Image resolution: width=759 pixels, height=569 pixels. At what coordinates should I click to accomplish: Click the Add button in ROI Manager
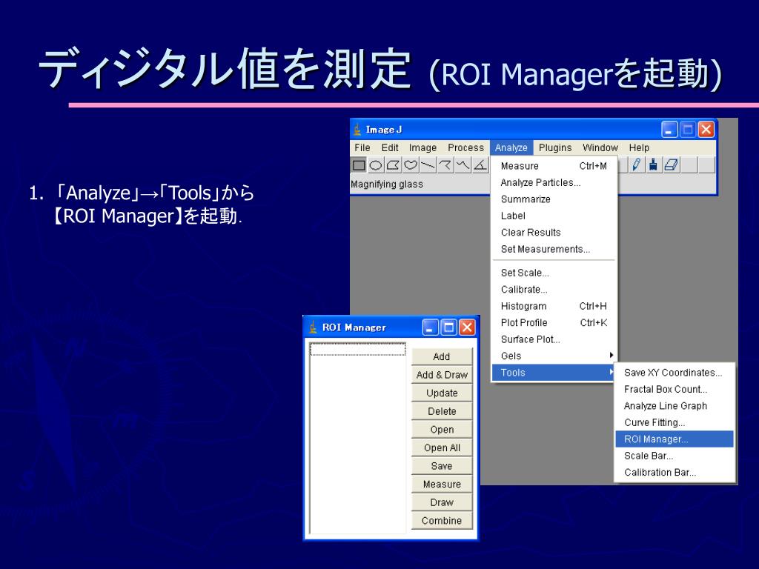(442, 356)
